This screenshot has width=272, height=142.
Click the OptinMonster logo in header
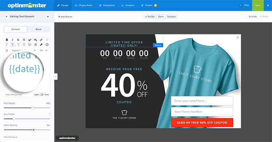pyautogui.click(x=27, y=5)
